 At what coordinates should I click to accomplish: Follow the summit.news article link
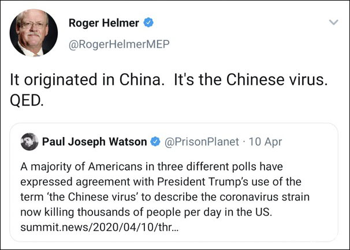click(x=99, y=227)
